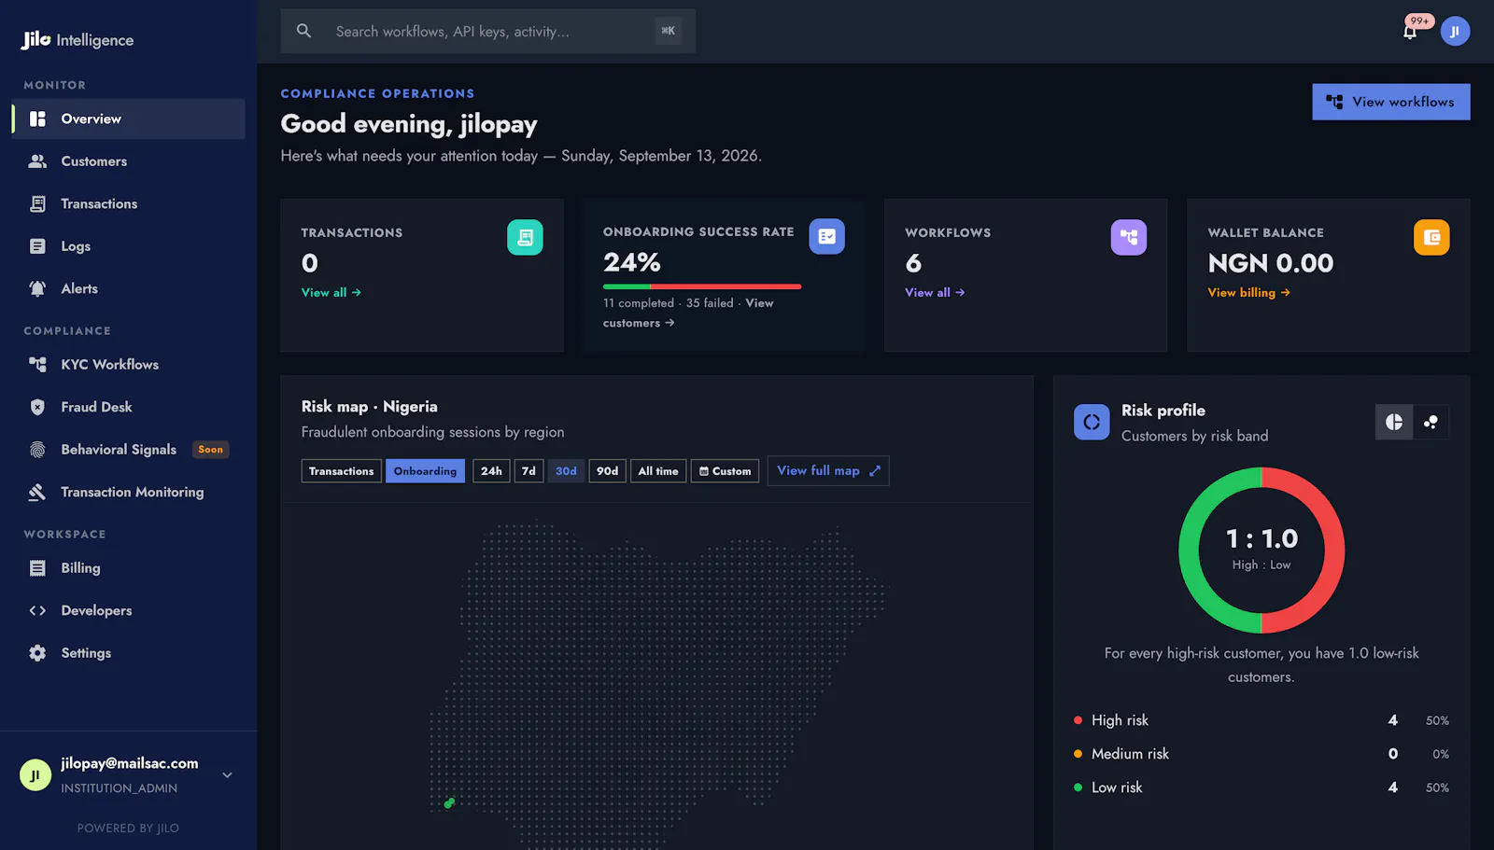Expand the account menu chevron
The image size is (1494, 850).
pyautogui.click(x=227, y=775)
